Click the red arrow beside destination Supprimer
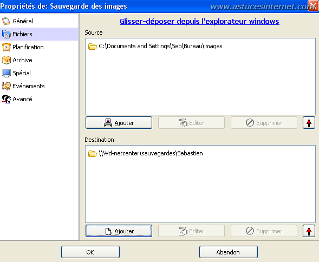This screenshot has width=319, height=262. (x=309, y=231)
